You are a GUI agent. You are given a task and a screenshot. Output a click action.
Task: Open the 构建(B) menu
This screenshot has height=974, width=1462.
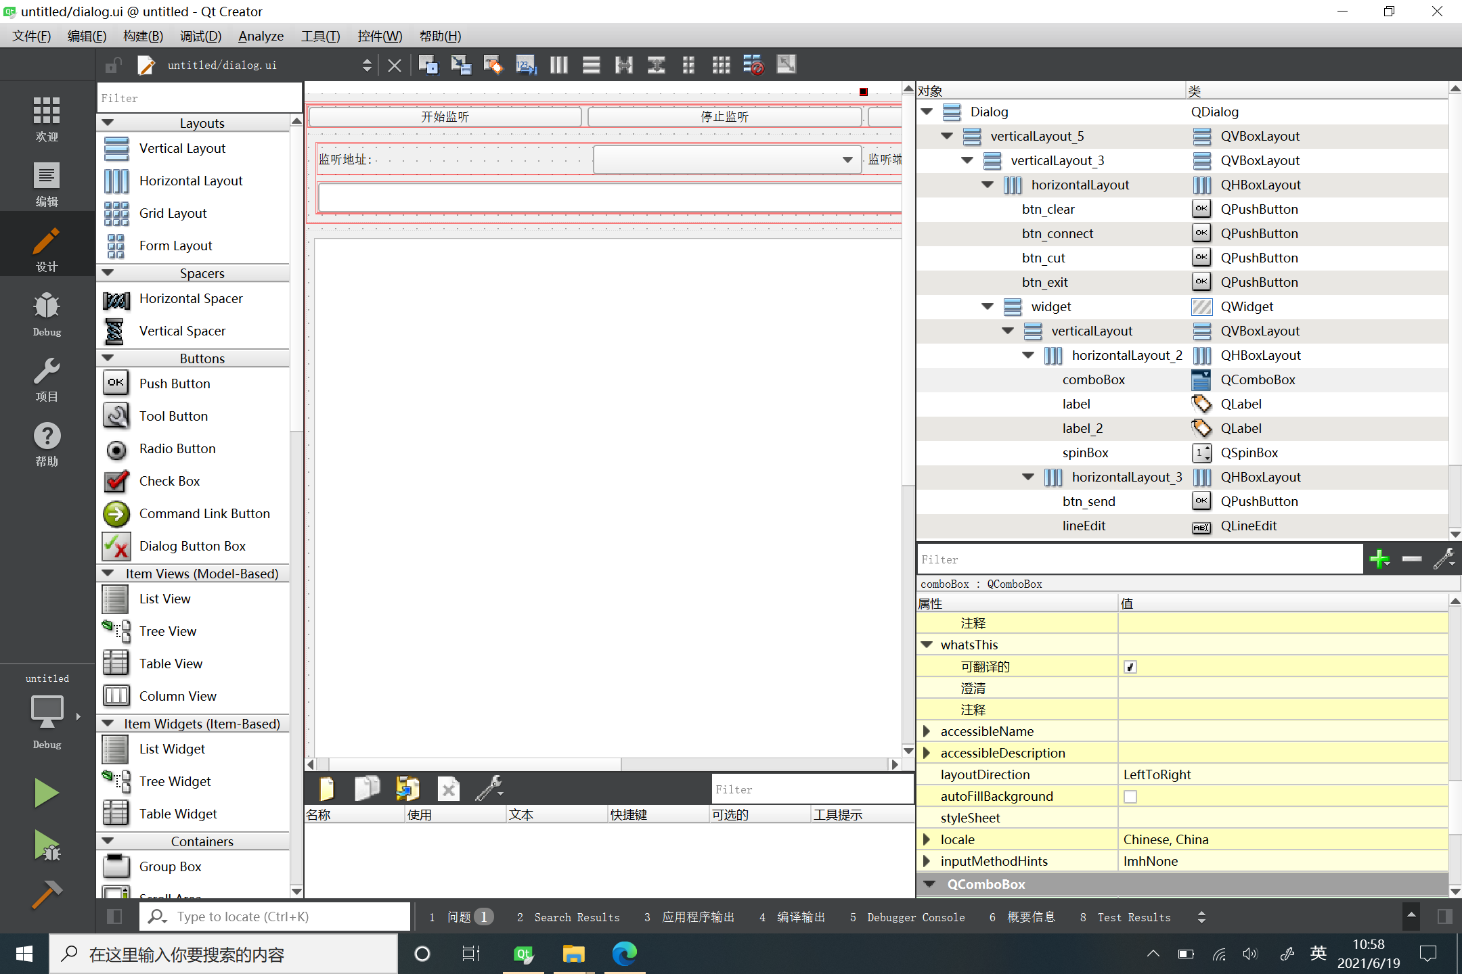click(143, 36)
